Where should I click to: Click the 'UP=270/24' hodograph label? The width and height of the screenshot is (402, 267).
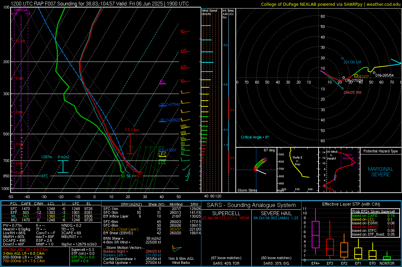(354, 80)
